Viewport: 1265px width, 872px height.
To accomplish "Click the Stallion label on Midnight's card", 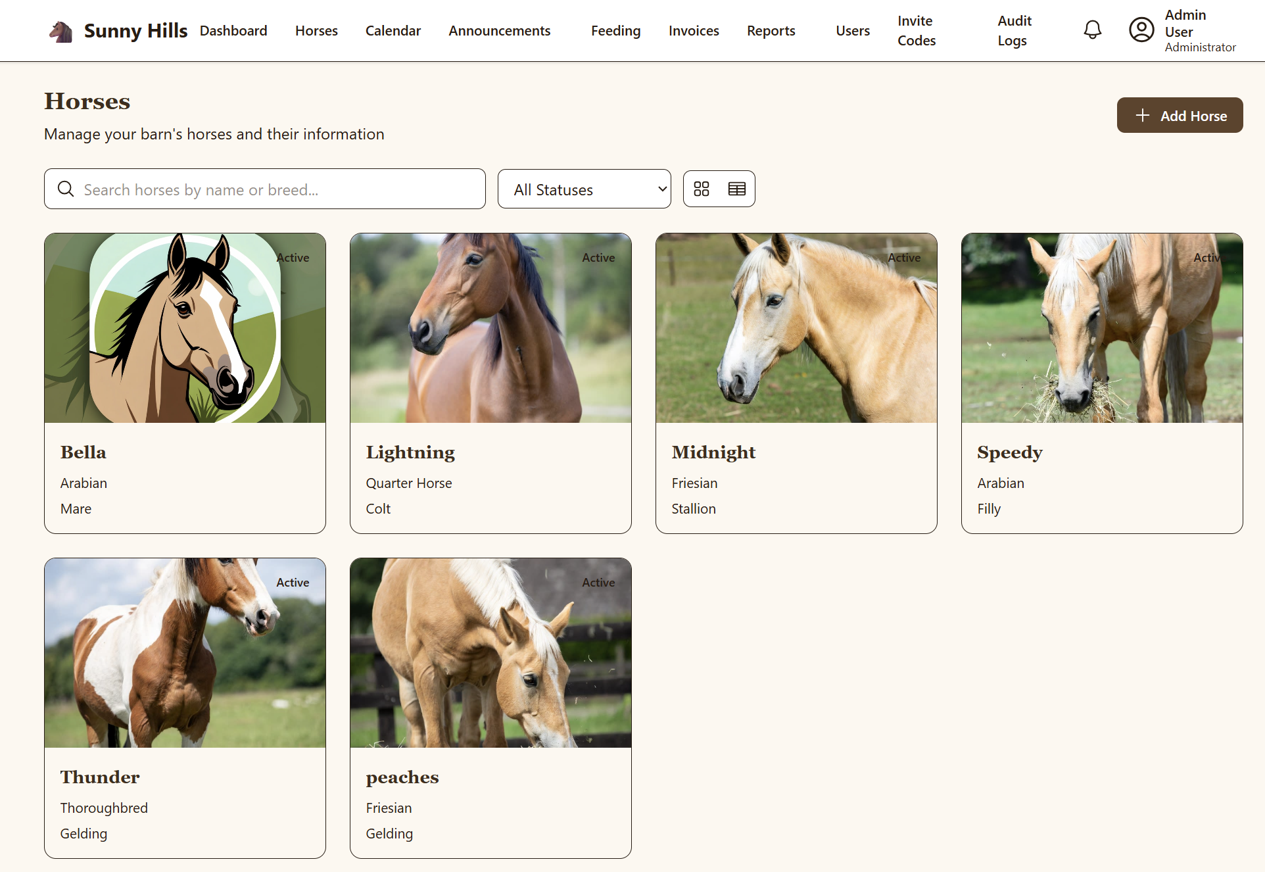I will point(694,509).
